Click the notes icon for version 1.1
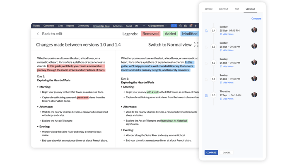The width and height of the screenshot is (297, 166). (221, 83)
